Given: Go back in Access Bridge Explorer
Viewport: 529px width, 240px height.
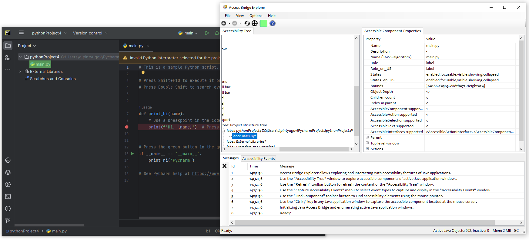Looking at the screenshot, I should click(224, 23).
